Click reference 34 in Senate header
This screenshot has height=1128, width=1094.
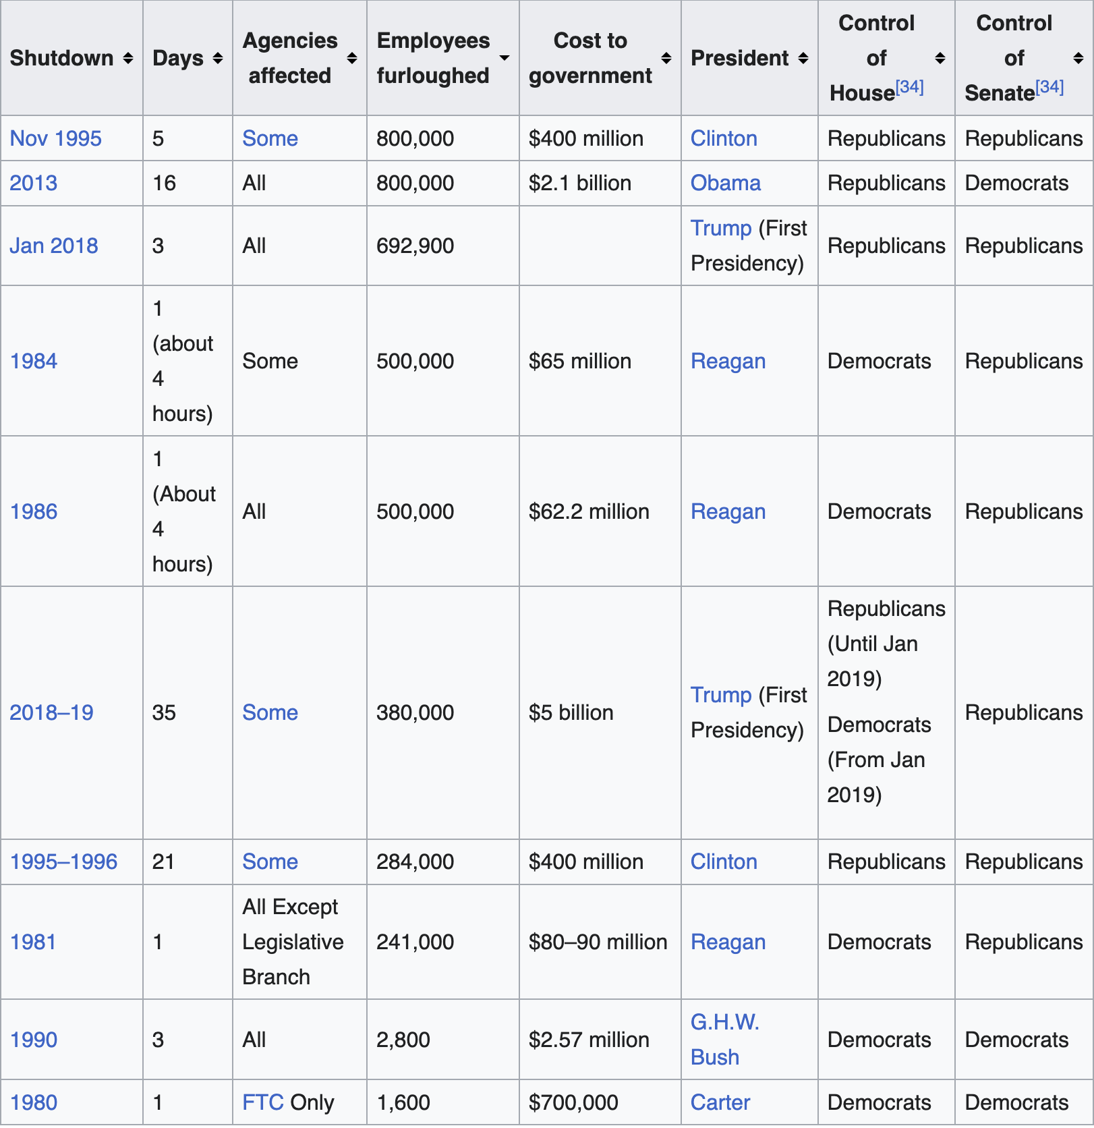coord(1049,87)
